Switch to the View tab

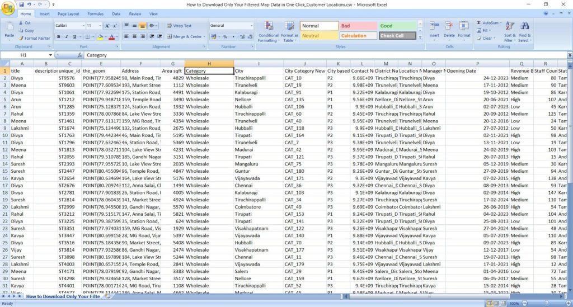153,14
